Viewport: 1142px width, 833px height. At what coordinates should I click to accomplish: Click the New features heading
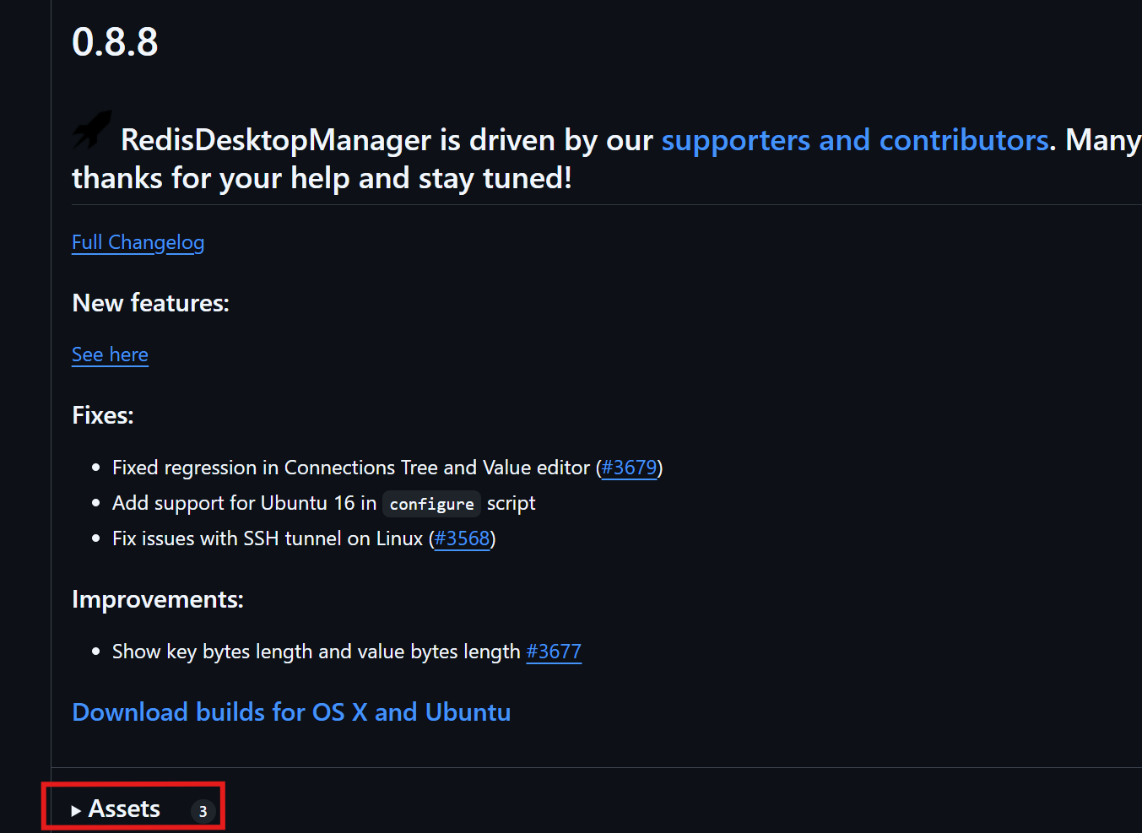click(x=150, y=303)
